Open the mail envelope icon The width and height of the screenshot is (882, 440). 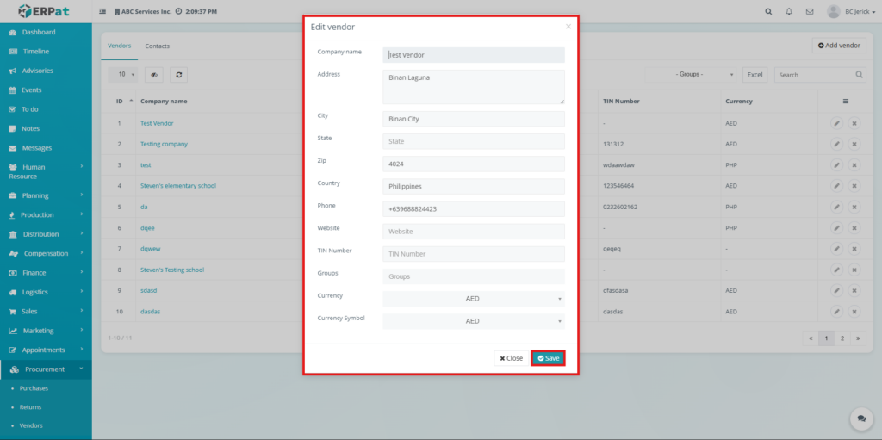[810, 11]
